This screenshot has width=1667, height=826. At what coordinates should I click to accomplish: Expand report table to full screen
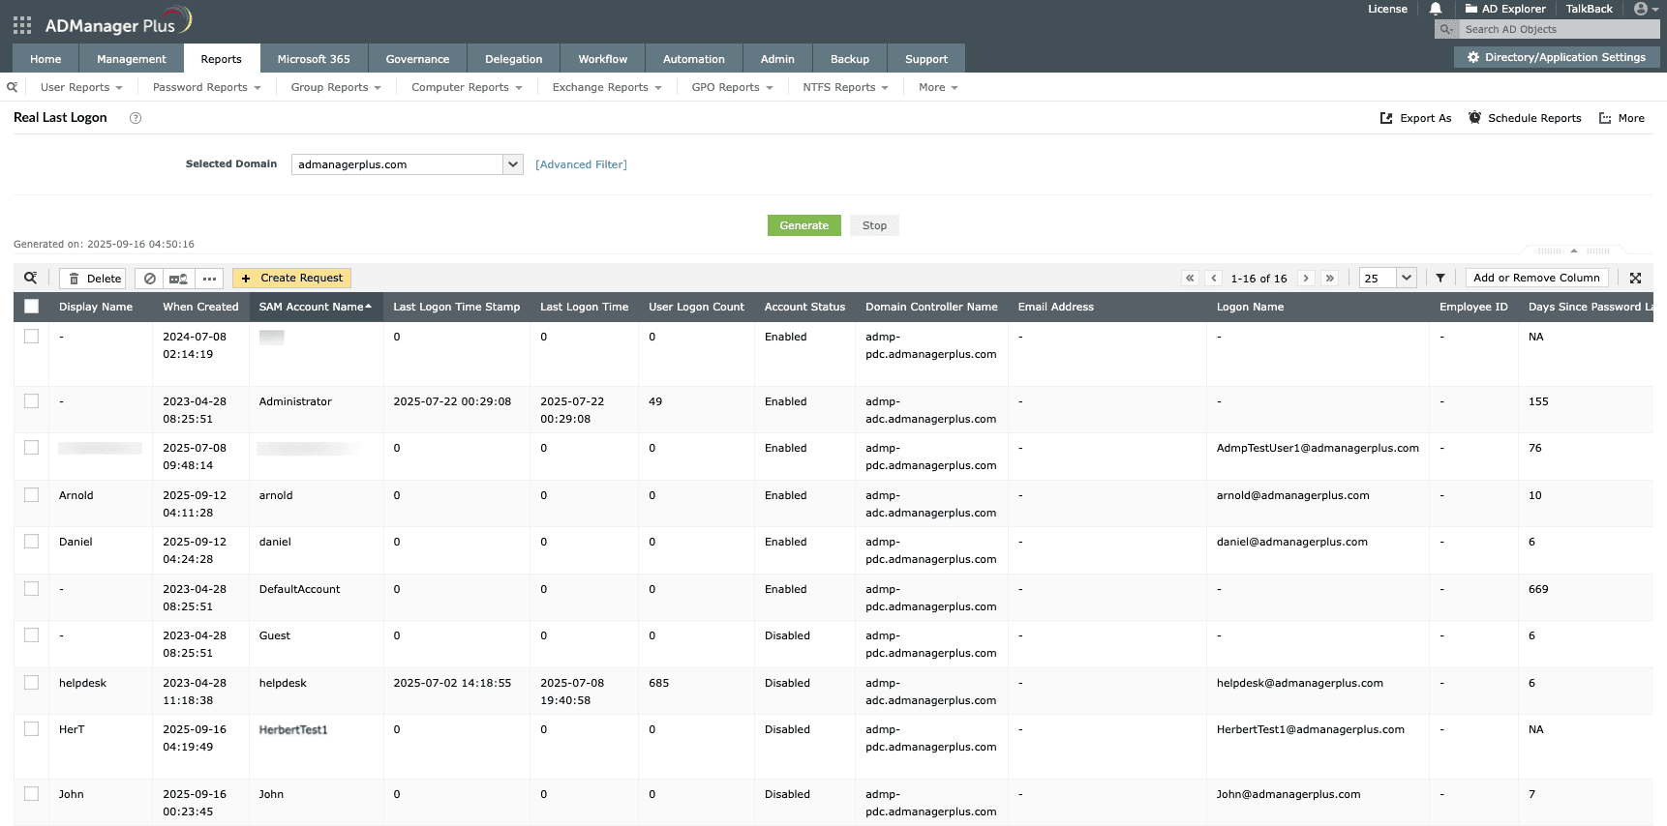click(x=1635, y=279)
